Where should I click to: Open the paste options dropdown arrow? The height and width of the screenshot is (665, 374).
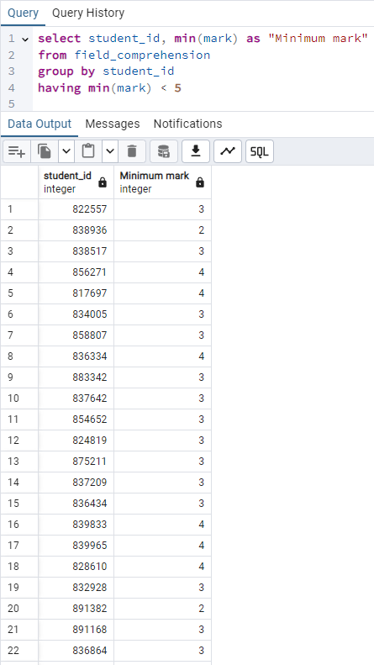pos(110,151)
